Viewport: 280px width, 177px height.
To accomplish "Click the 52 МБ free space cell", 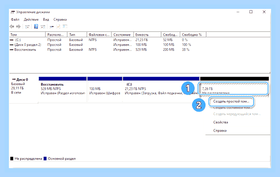I will (x=168, y=40).
